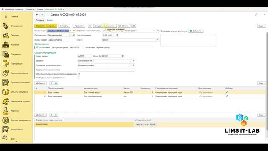Open the Организация record via its link icon
Image resolution: width=268 pixels, height=151 pixels.
pos(74,31)
